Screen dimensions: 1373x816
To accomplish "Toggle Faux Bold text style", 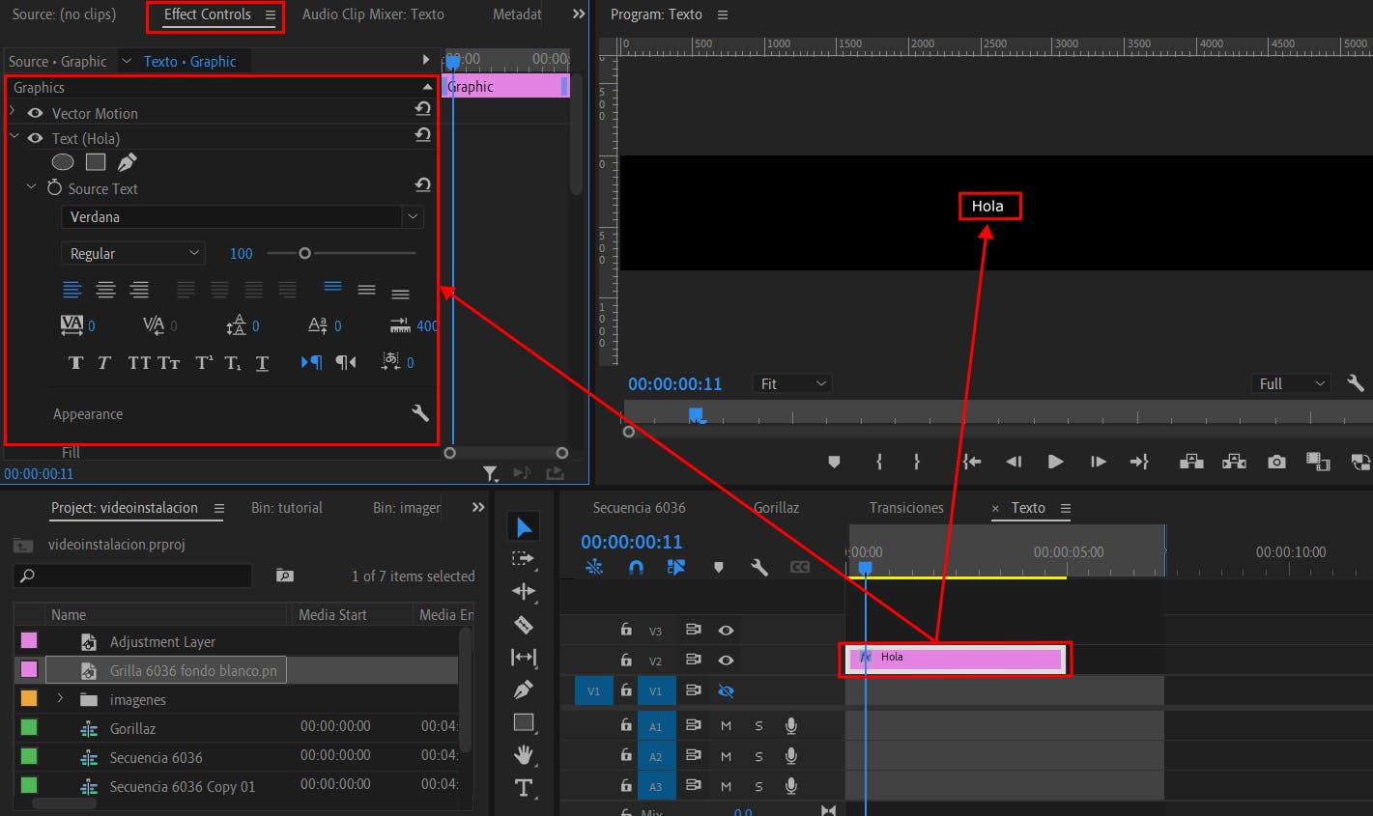I will pos(75,363).
